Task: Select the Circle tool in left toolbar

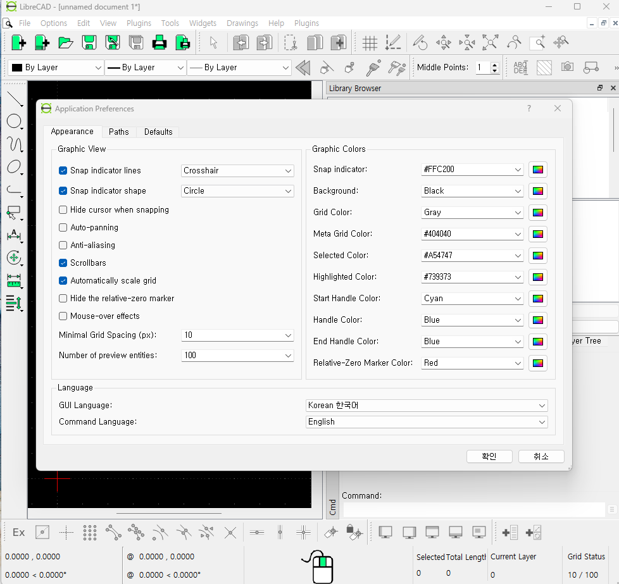Action: click(x=14, y=121)
